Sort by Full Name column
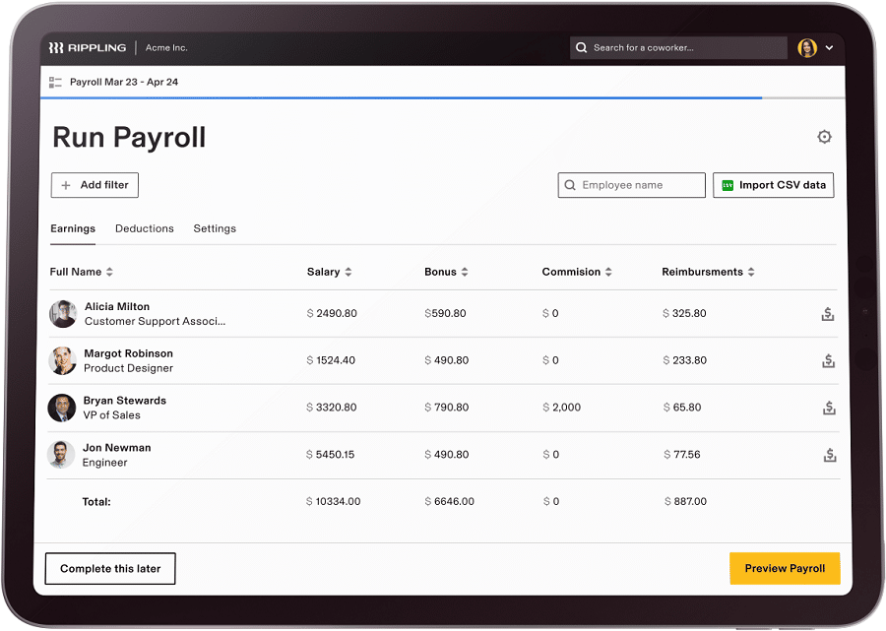886x631 pixels. pos(109,272)
